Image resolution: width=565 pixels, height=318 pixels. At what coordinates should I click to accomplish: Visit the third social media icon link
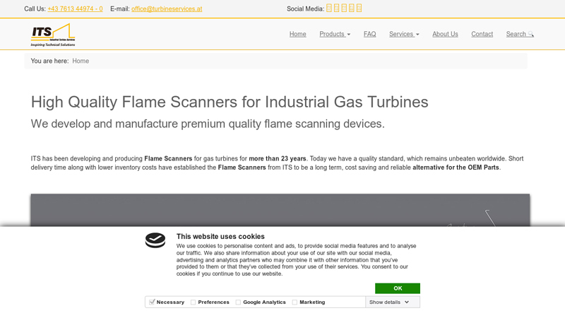tap(344, 8)
